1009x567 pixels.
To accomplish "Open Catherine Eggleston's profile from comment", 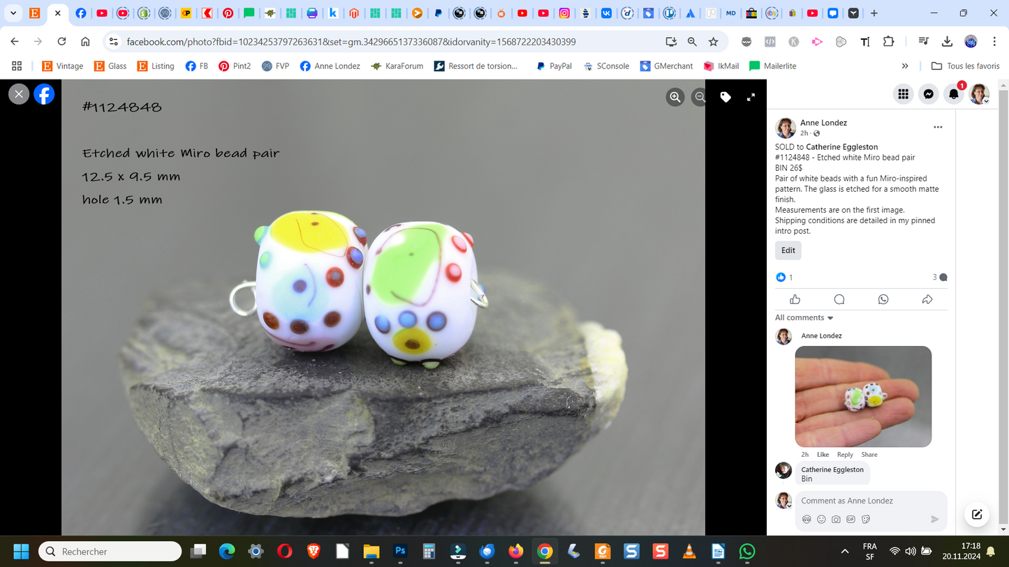I will (832, 469).
